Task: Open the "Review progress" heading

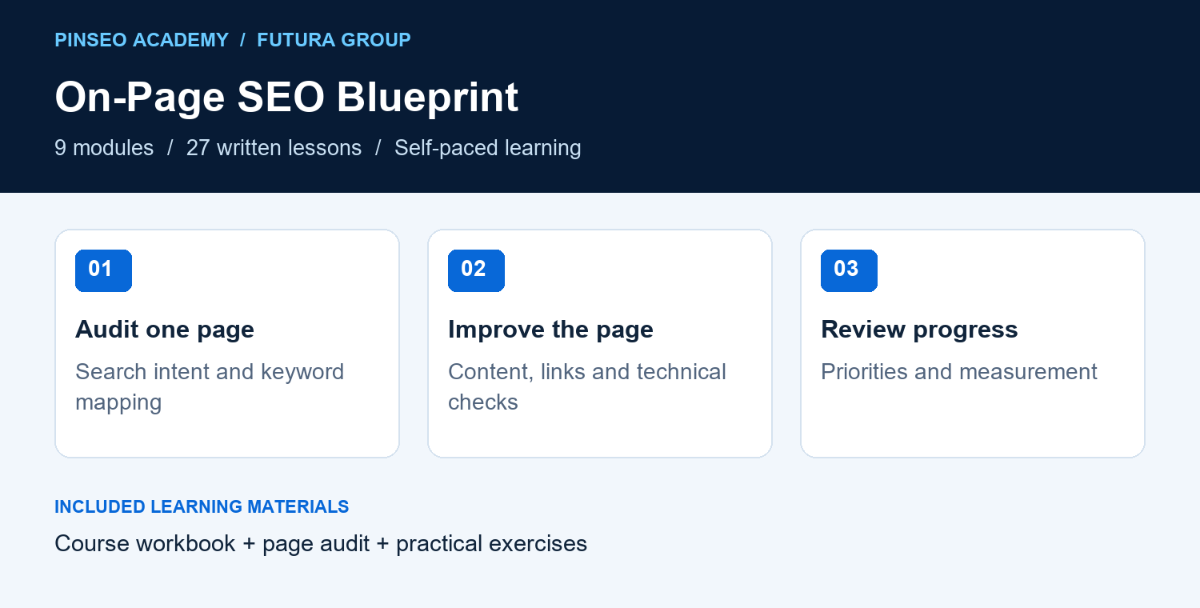Action: [919, 330]
